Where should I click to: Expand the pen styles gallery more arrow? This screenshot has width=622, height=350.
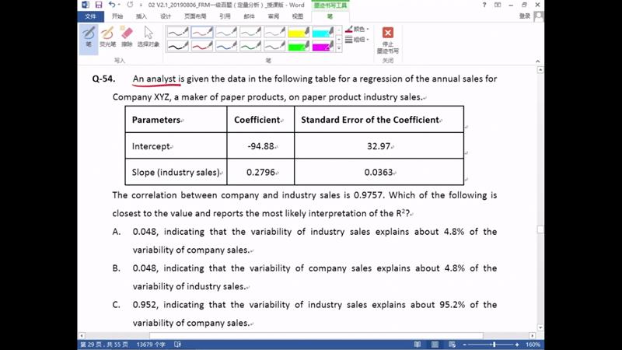click(339, 48)
